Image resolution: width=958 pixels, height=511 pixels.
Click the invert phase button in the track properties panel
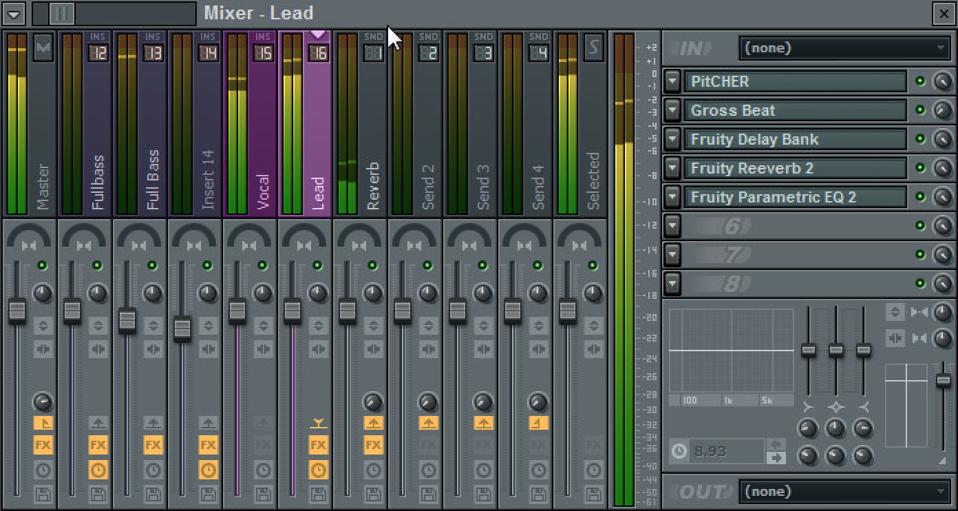[x=894, y=313]
